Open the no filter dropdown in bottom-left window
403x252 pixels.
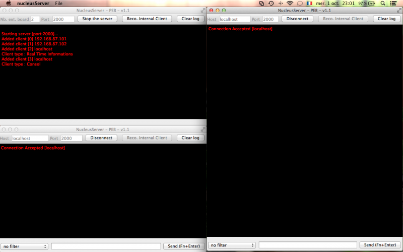click(24, 246)
